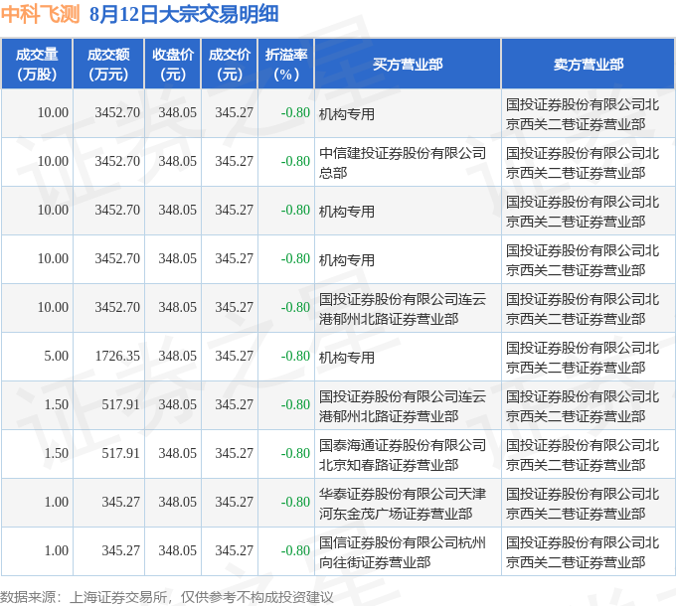Click first row -0.80 discount rate
Screen dimensions: 676x606
coord(295,113)
